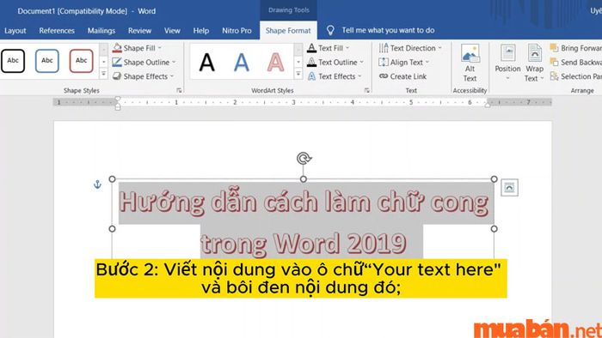
Task: Choose the black A WordArt style
Action: (207, 63)
